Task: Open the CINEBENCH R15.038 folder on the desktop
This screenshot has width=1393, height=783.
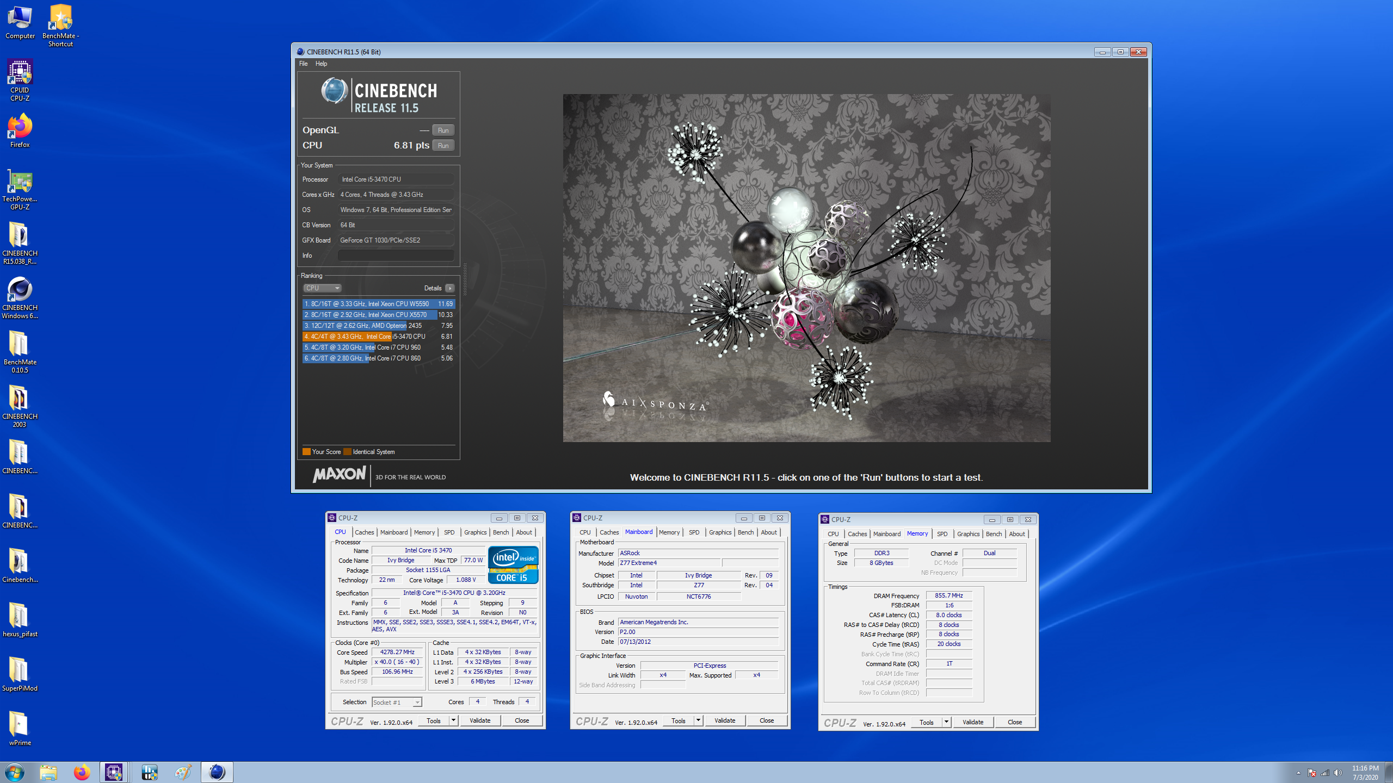Action: tap(20, 243)
